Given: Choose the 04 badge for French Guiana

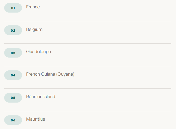Looking at the screenshot, I should (x=13, y=75).
